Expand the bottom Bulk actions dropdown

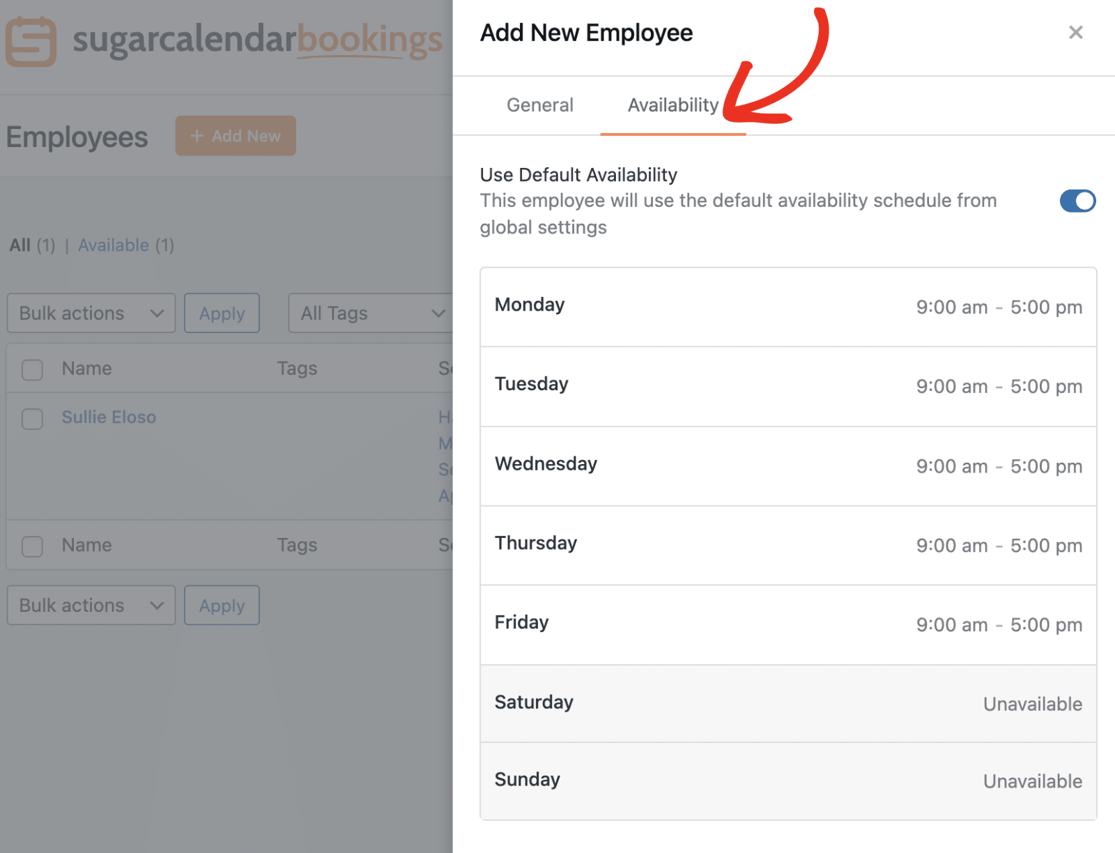tap(91, 605)
